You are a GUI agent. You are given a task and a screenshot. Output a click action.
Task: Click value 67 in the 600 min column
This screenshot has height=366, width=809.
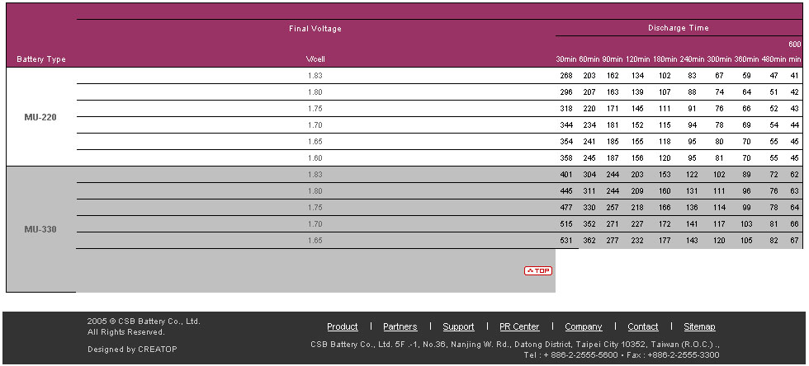(794, 241)
